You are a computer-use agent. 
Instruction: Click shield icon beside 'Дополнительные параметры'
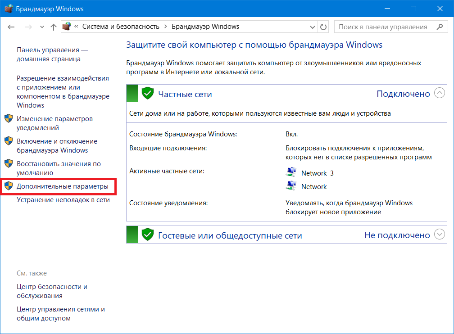click(x=9, y=186)
